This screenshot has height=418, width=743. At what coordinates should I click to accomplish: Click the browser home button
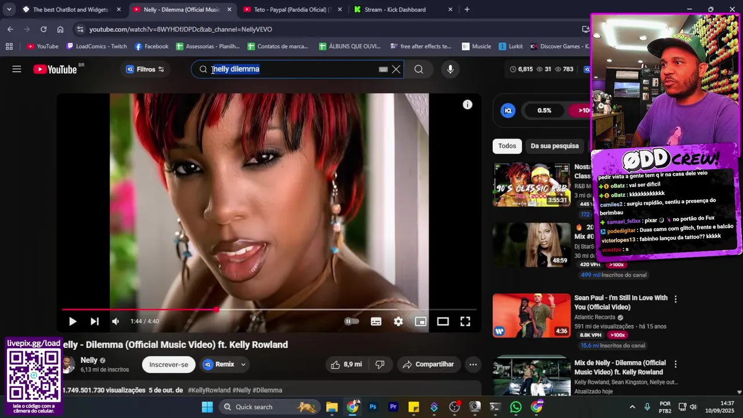(60, 29)
